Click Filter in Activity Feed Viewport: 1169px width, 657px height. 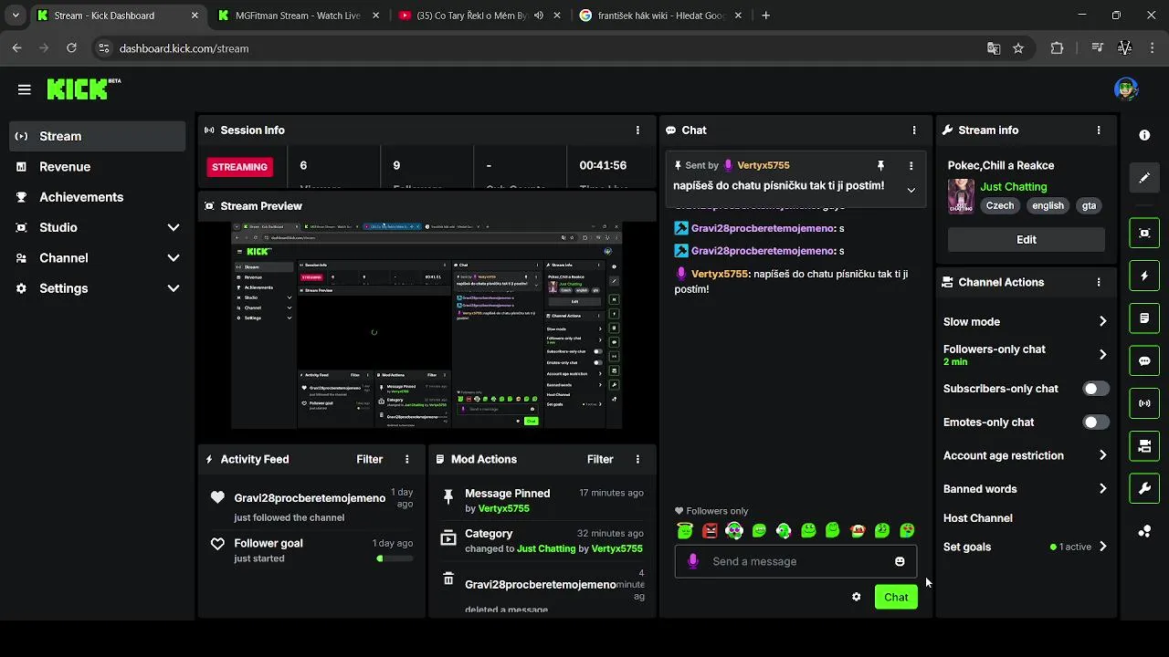[370, 460]
